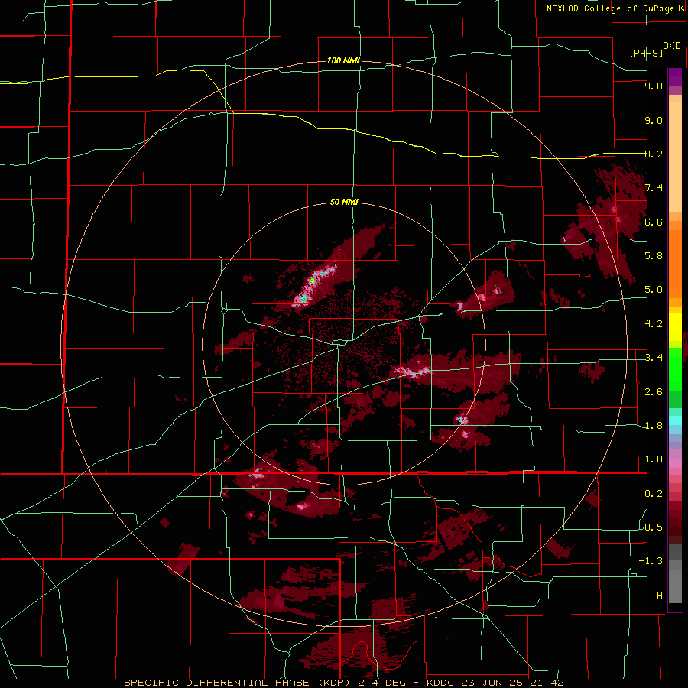Select the 8.2 scale label
Viewport: 688px width, 688px height.
point(654,154)
